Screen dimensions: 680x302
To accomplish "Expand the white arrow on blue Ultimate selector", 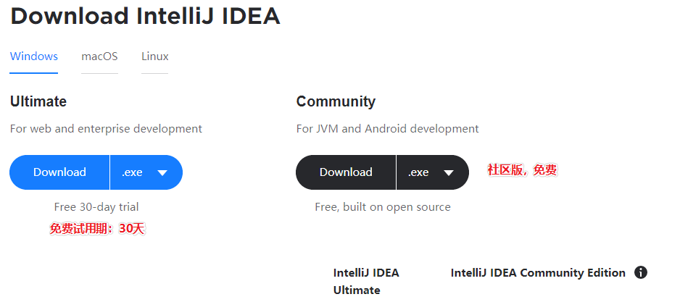I will 162,172.
